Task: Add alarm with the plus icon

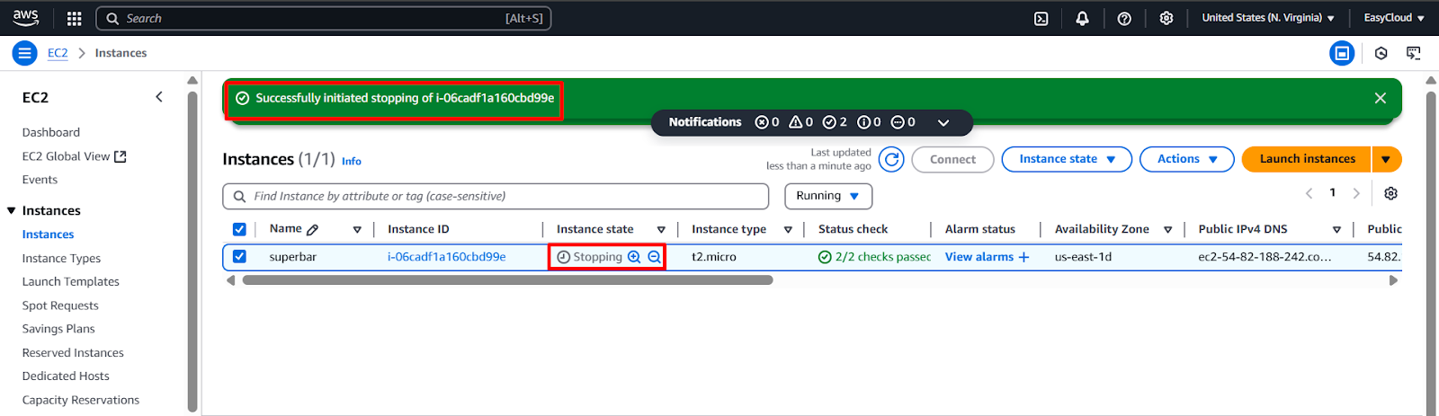Action: tap(1023, 257)
